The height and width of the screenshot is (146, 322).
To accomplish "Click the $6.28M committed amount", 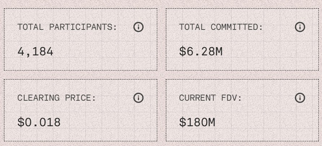I will (201, 51).
